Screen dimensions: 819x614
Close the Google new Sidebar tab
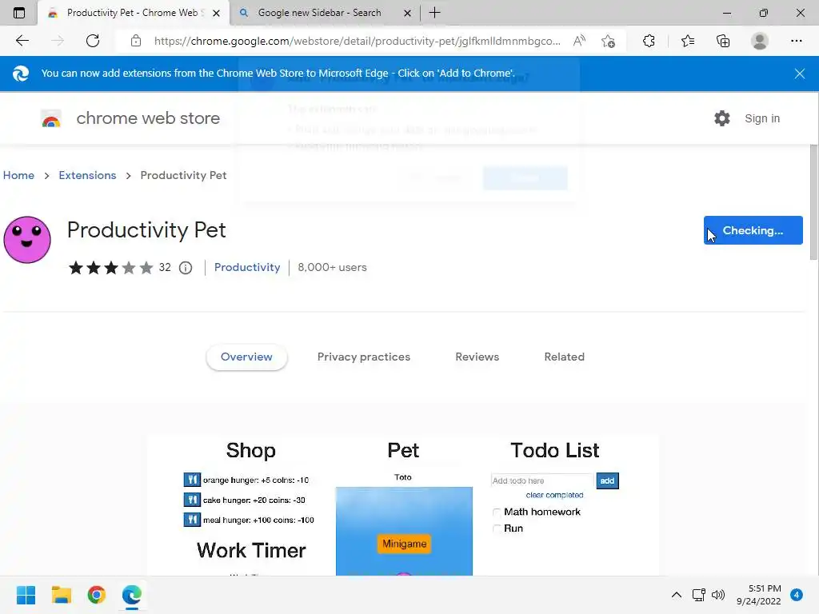tap(407, 13)
